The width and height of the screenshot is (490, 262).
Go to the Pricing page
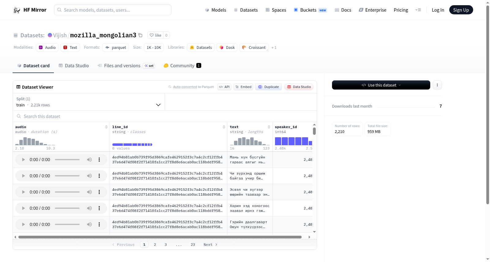click(x=401, y=10)
